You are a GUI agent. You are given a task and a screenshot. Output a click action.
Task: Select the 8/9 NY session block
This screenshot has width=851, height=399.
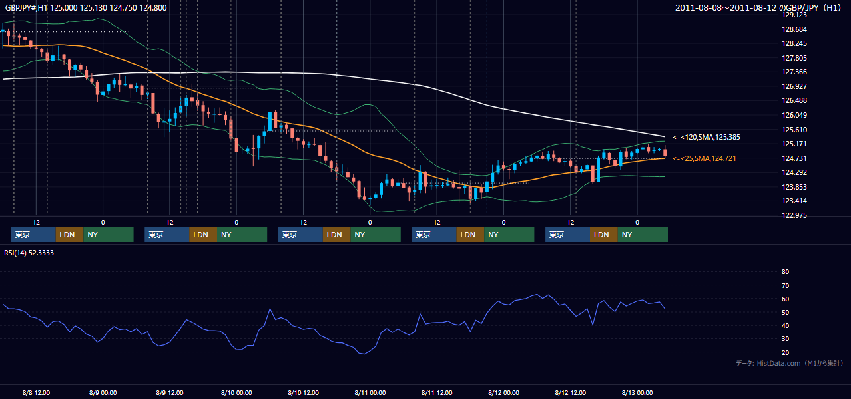pos(242,235)
